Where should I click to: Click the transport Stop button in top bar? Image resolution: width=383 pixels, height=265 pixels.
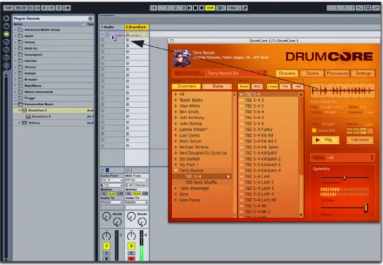[x=196, y=8]
